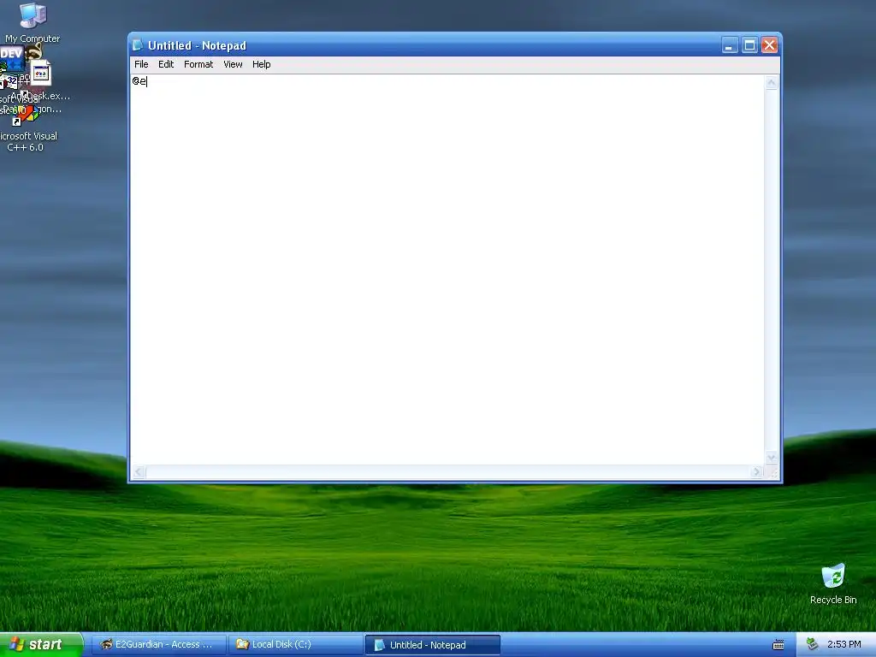Click the horizontal scrollbar left arrow in Notepad
Viewport: 876px width, 657px height.
click(139, 472)
